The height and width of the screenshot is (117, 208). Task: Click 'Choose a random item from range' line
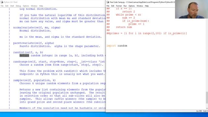[61, 65]
